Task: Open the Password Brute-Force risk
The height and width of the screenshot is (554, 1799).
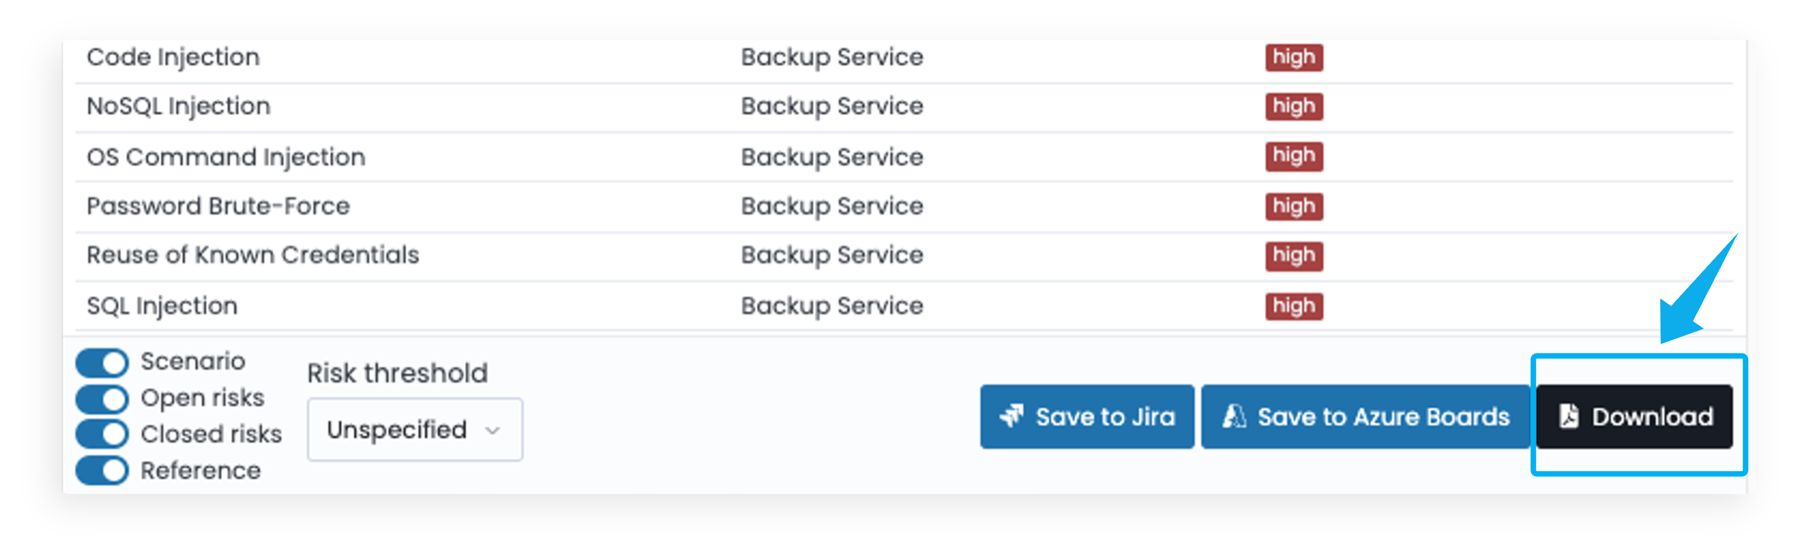Action: coord(218,207)
